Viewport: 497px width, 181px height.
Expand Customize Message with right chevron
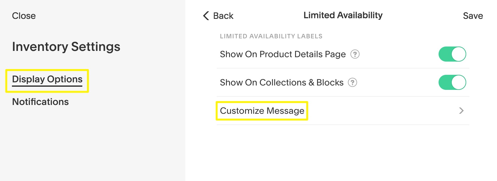coord(461,111)
